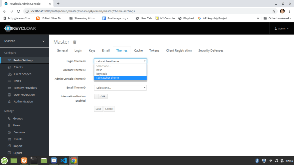The width and height of the screenshot is (294, 165).
Task: Click the Groups icon in sidebar
Action: pyautogui.click(x=9, y=118)
